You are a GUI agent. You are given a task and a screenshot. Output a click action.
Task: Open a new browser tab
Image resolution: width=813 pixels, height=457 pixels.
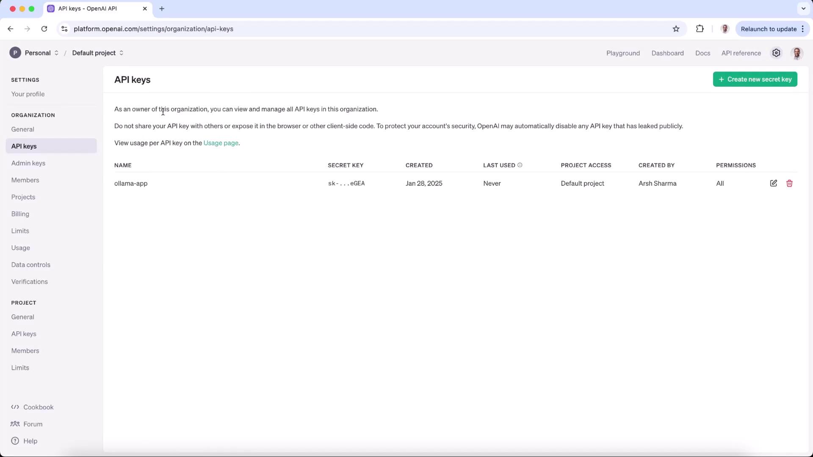(x=162, y=8)
